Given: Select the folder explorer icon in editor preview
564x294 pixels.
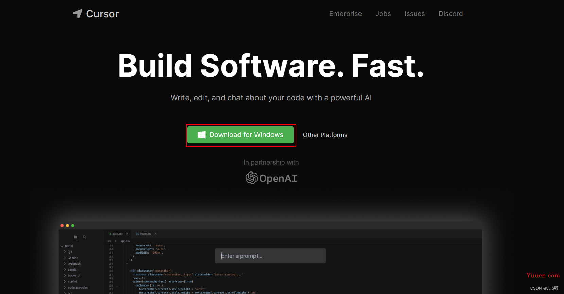Looking at the screenshot, I should point(75,237).
